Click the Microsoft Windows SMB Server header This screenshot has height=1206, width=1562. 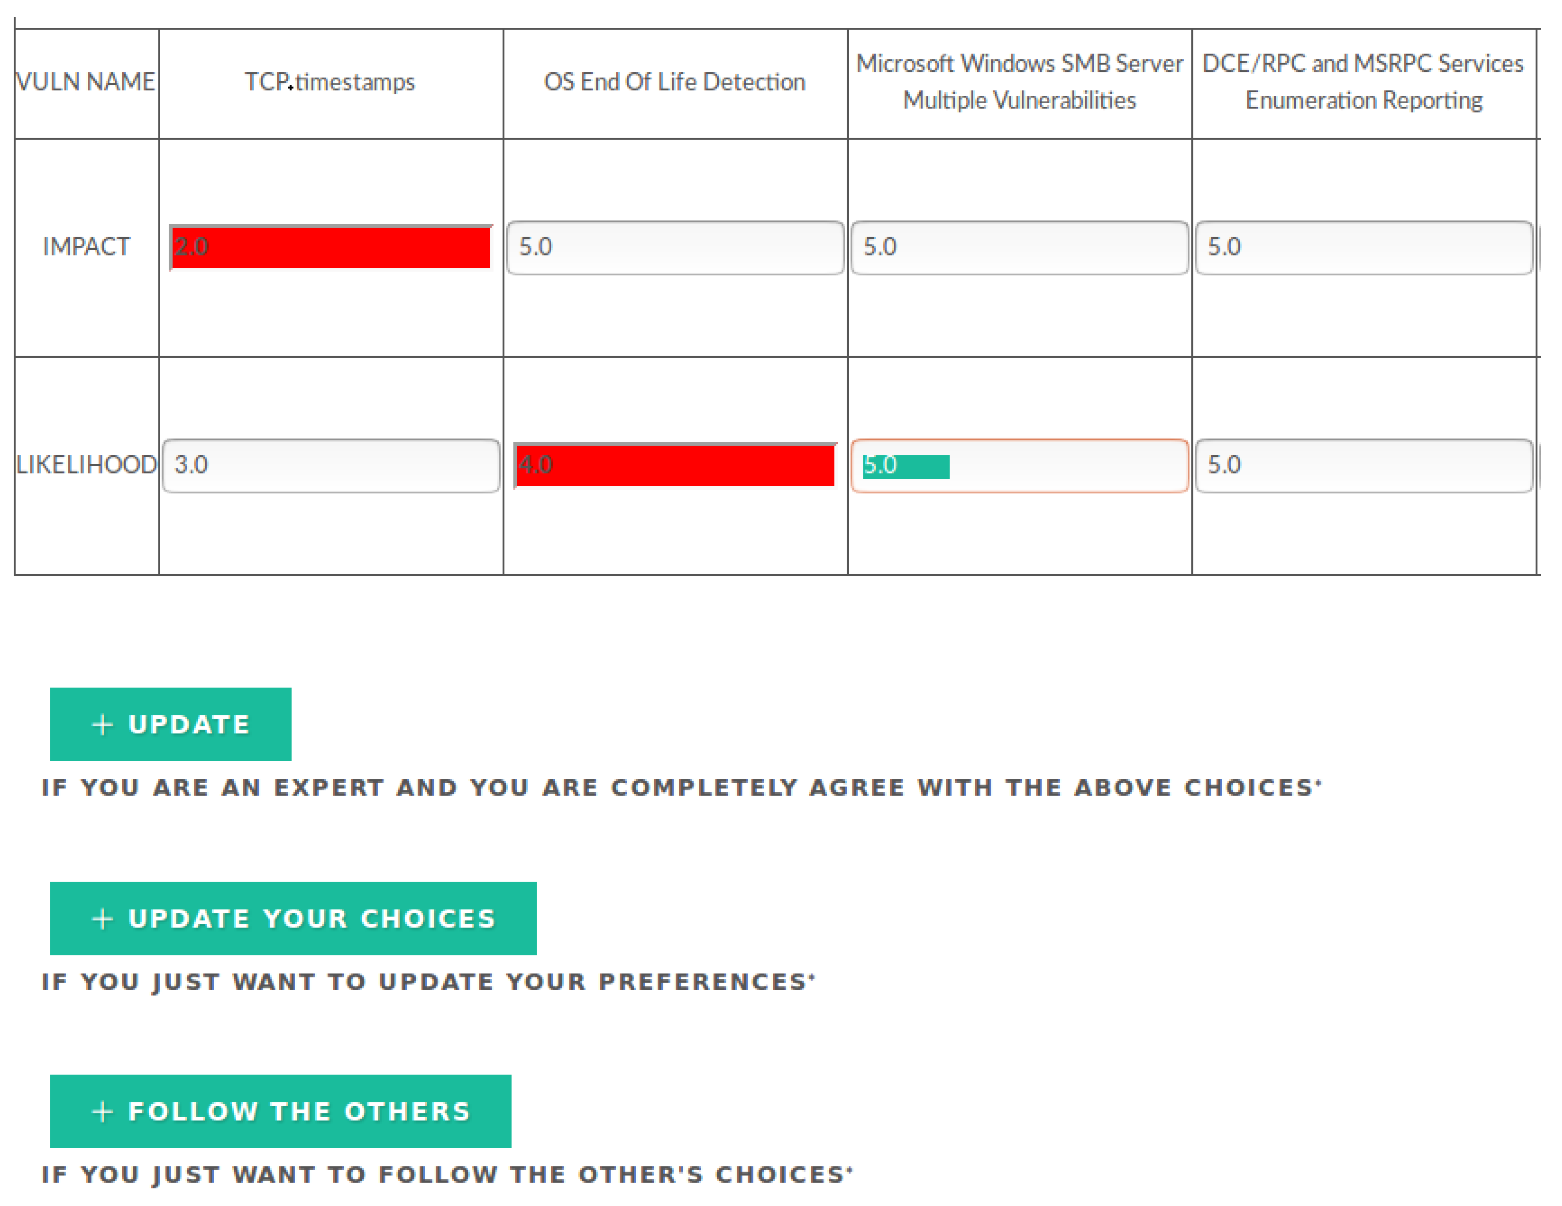point(1019,82)
